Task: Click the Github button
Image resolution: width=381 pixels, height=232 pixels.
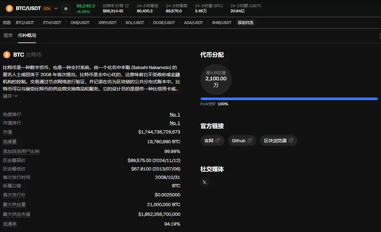Action: (x=242, y=140)
